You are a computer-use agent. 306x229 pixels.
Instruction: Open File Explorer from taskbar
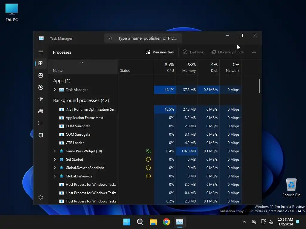click(153, 222)
